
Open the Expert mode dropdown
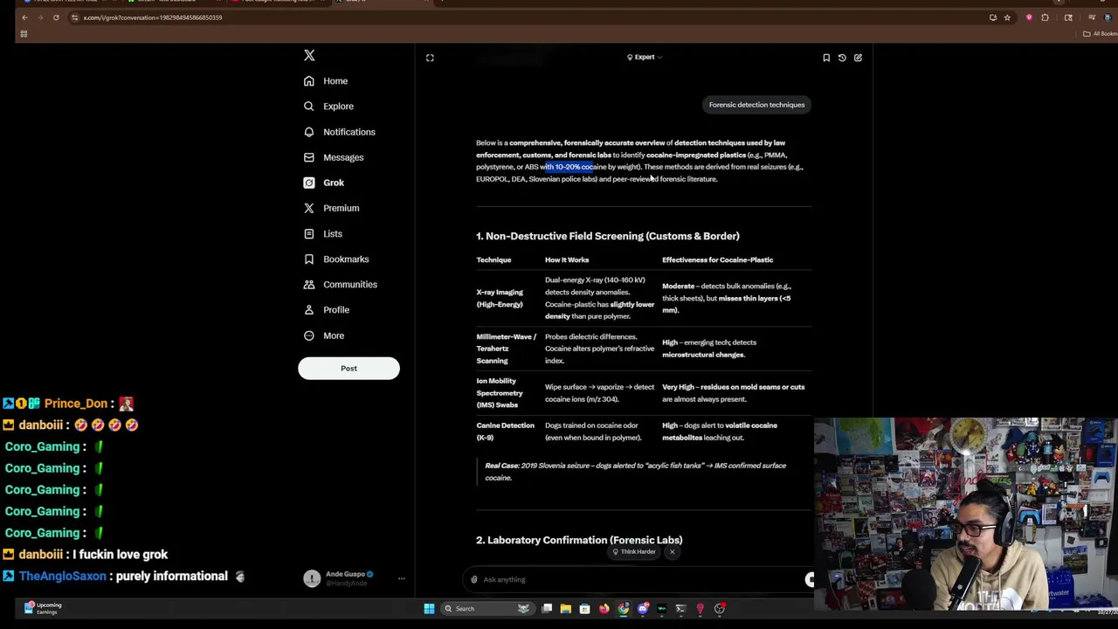[645, 58]
